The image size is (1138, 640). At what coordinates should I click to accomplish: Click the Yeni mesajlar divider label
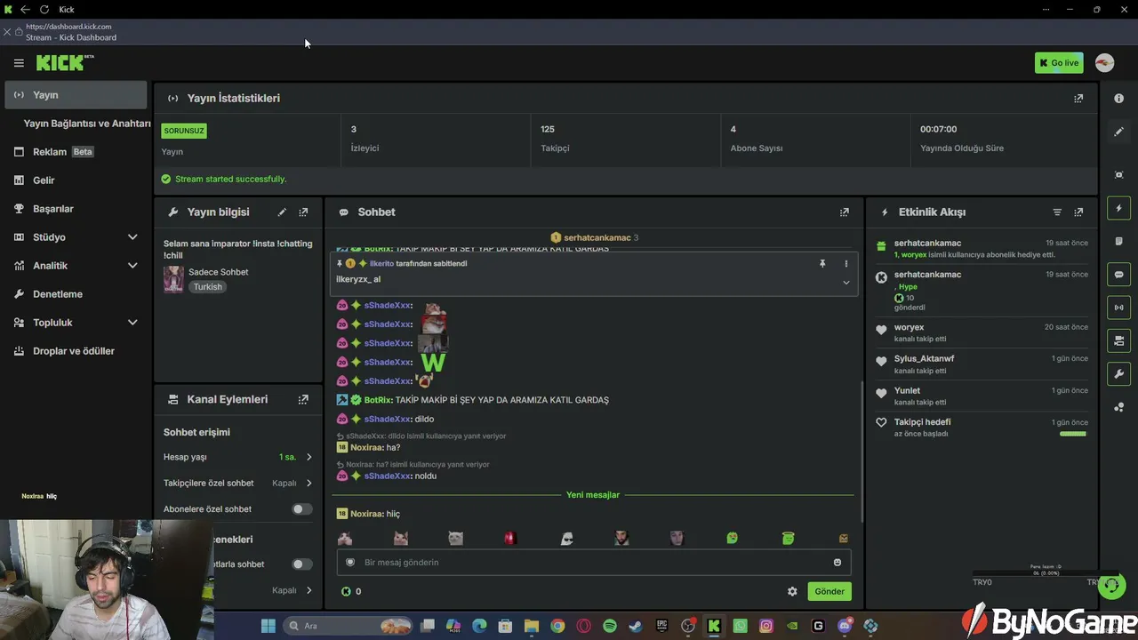point(593,495)
